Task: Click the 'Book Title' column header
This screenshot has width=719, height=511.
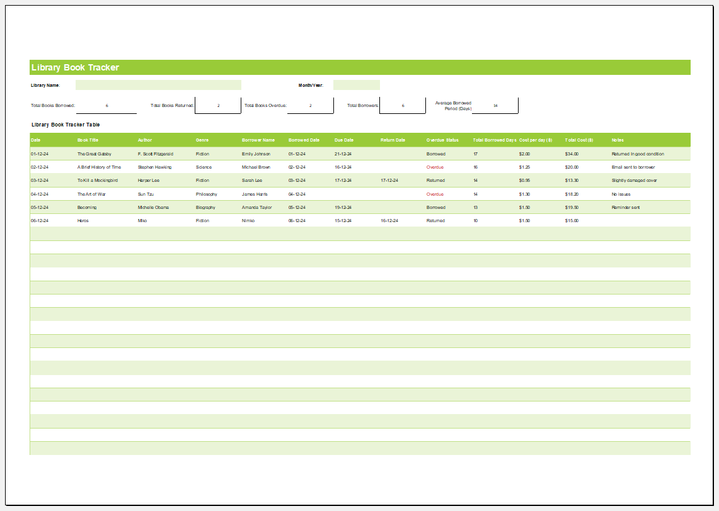Action: click(88, 140)
